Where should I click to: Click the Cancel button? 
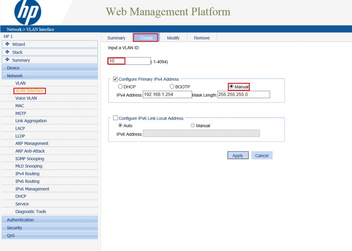[262, 156]
